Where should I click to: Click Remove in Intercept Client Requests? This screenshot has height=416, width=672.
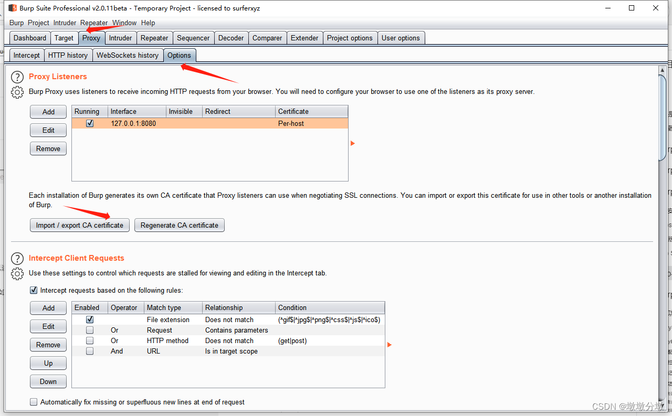coord(48,345)
